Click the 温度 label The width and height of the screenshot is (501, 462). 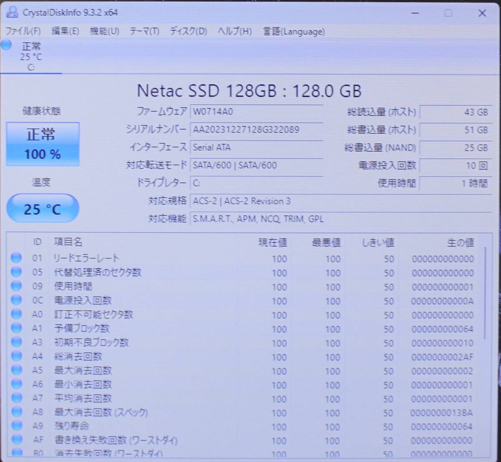41,182
